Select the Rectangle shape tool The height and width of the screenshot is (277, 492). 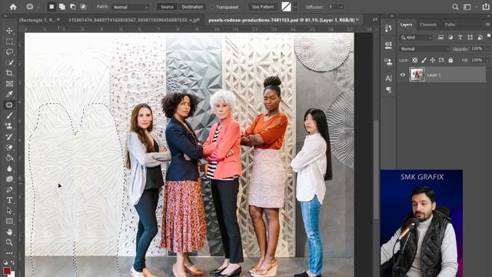click(9, 222)
